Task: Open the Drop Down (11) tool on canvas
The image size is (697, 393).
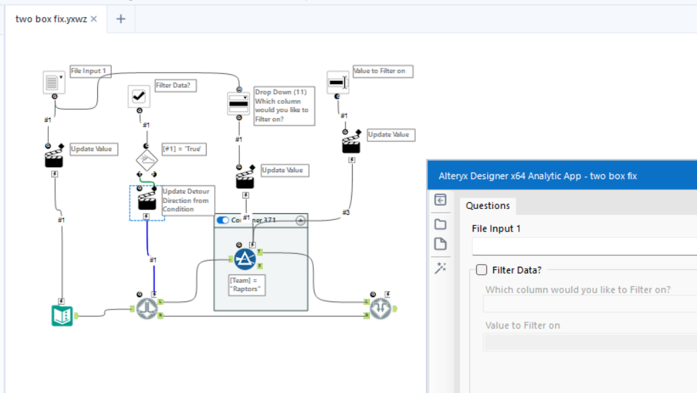Action: [239, 103]
